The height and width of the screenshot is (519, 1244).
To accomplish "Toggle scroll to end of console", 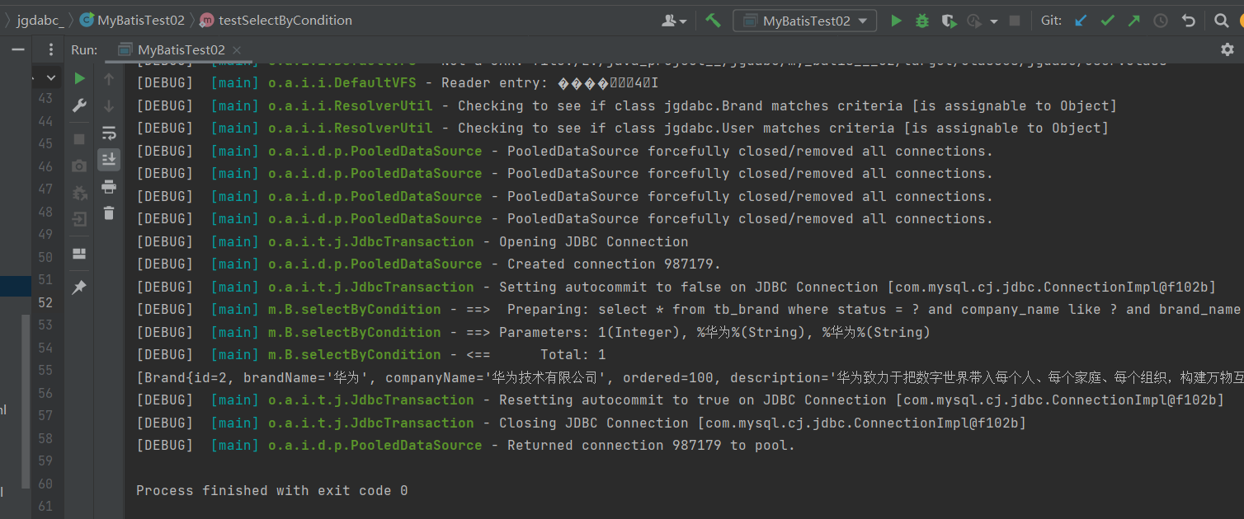I will pyautogui.click(x=109, y=159).
